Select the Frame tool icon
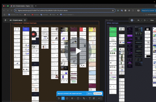 coord(72,98)
